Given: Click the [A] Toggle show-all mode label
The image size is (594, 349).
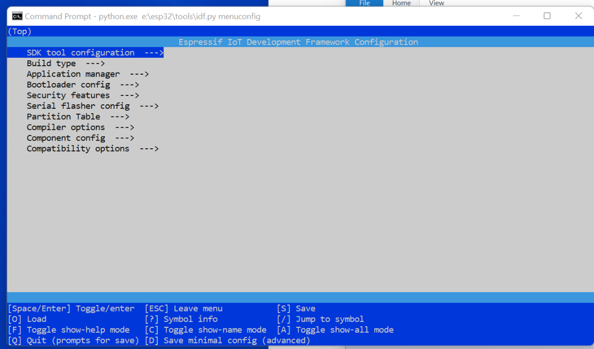Looking at the screenshot, I should [x=335, y=330].
